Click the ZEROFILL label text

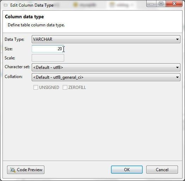click(77, 88)
